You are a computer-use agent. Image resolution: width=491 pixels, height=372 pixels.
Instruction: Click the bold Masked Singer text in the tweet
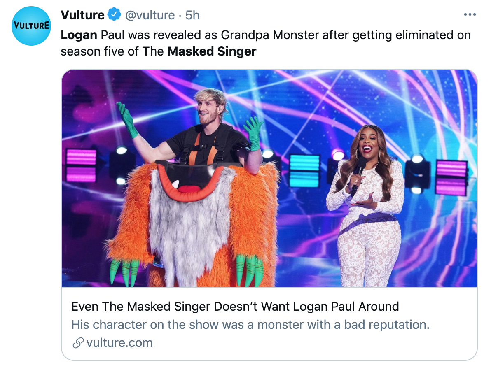(x=212, y=51)
